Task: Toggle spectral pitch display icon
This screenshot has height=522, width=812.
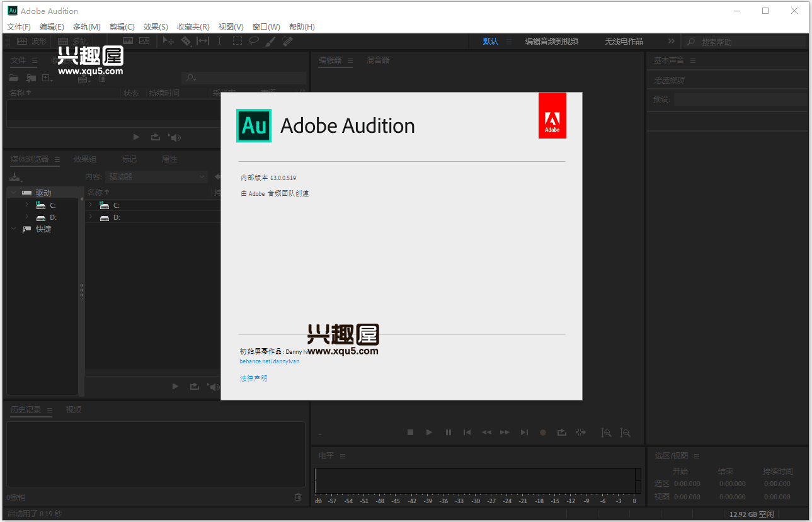Action: click(x=144, y=41)
